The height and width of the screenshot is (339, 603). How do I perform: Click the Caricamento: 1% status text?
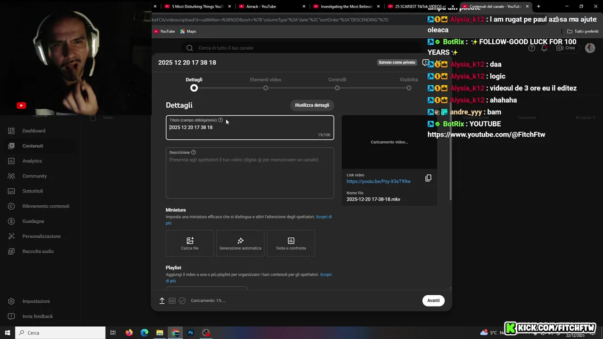pos(208,301)
